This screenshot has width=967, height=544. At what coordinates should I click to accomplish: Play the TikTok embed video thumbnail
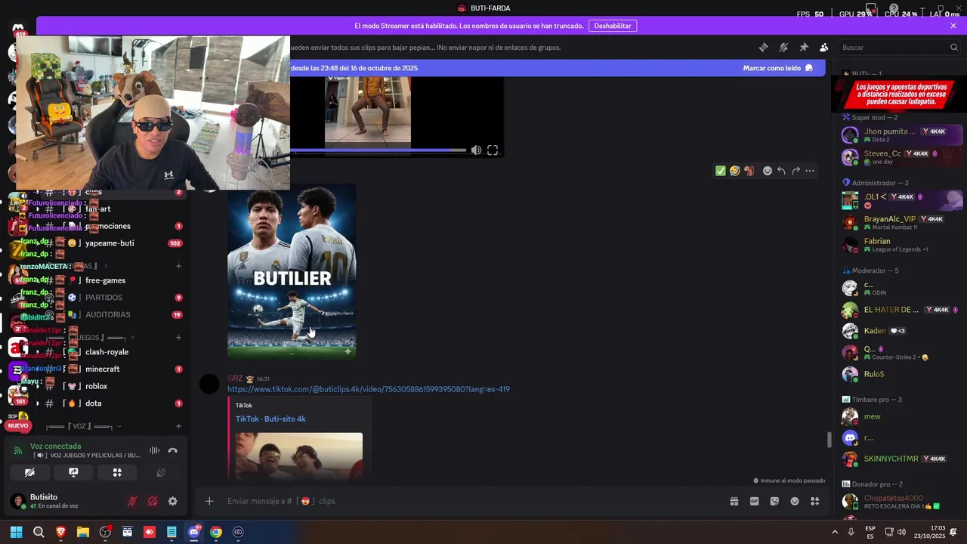[x=299, y=456]
